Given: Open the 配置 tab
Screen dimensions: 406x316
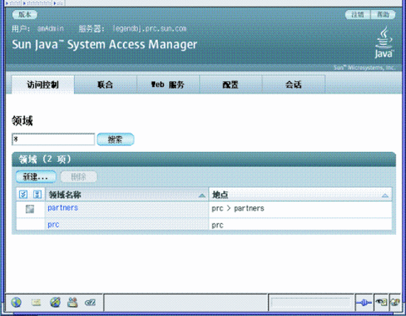Looking at the screenshot, I should pos(231,84).
